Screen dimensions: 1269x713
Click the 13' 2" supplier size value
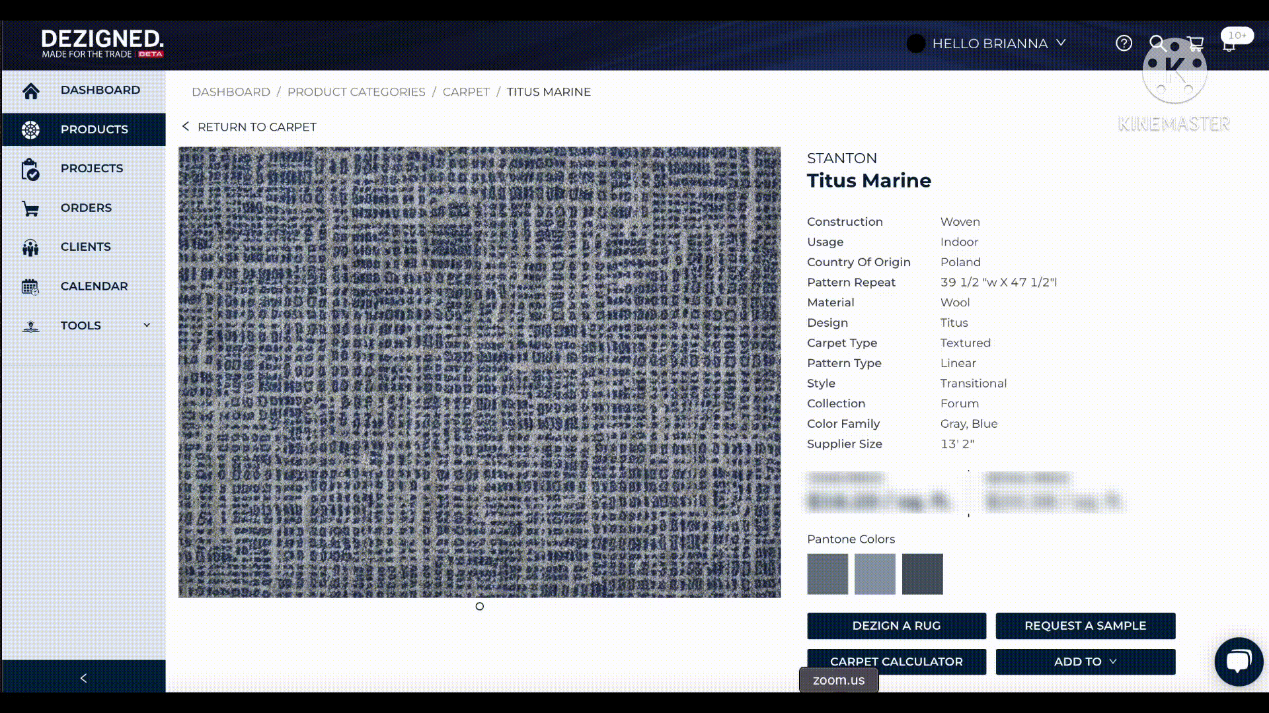pyautogui.click(x=957, y=444)
